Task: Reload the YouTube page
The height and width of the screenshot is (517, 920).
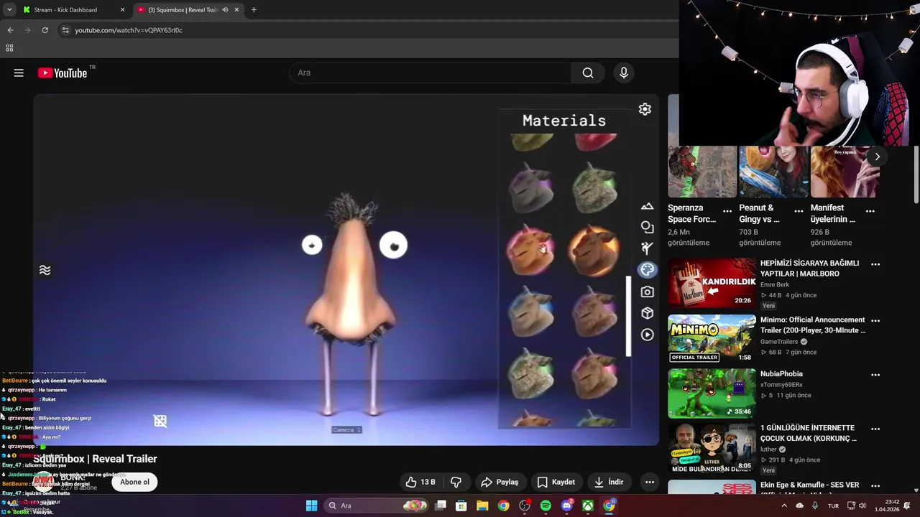Action: 45,30
